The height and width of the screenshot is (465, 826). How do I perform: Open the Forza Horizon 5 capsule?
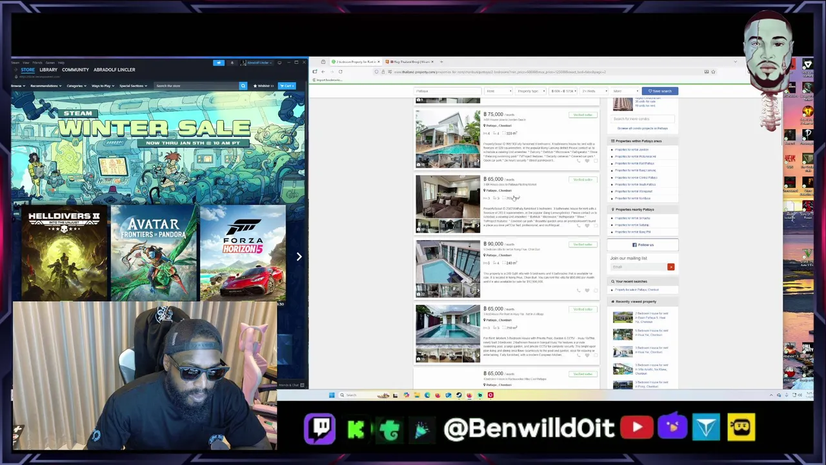(243, 254)
